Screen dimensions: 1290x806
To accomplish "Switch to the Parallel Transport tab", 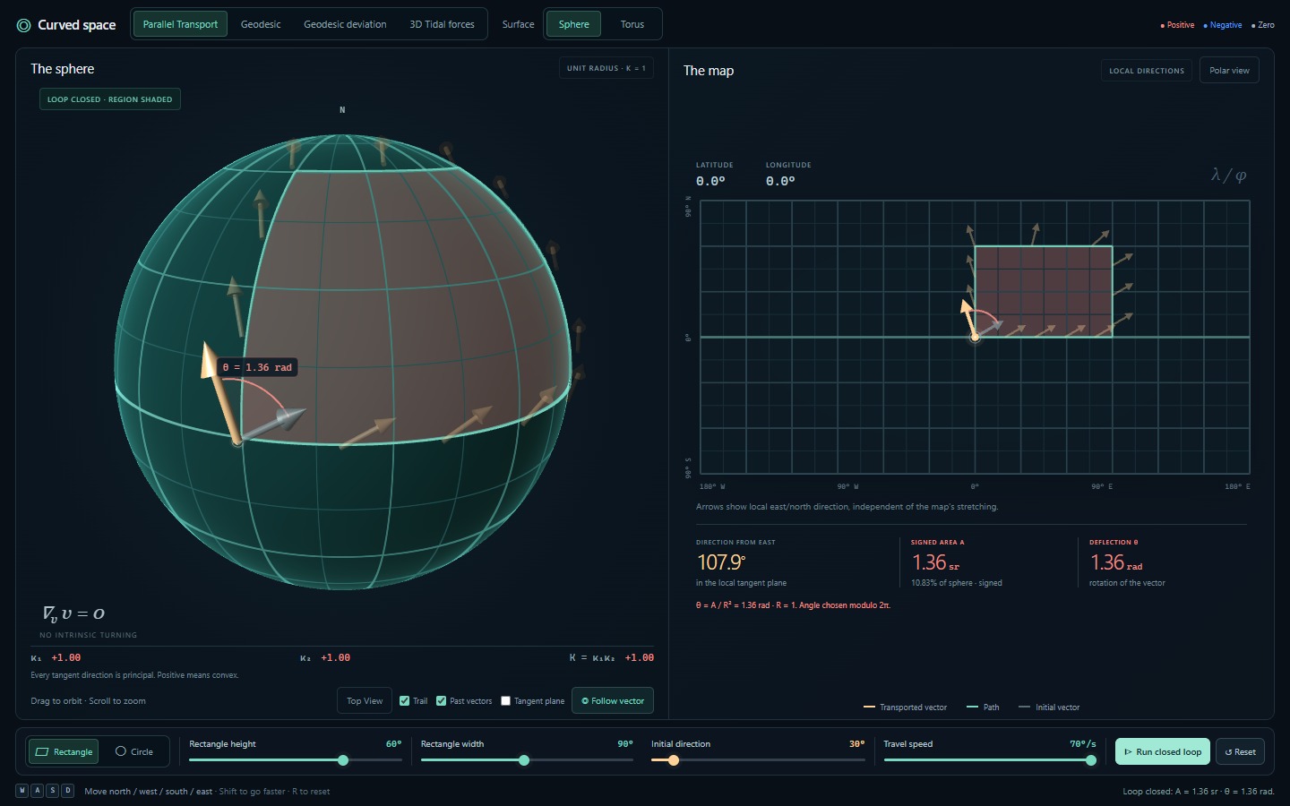I will coord(180,24).
